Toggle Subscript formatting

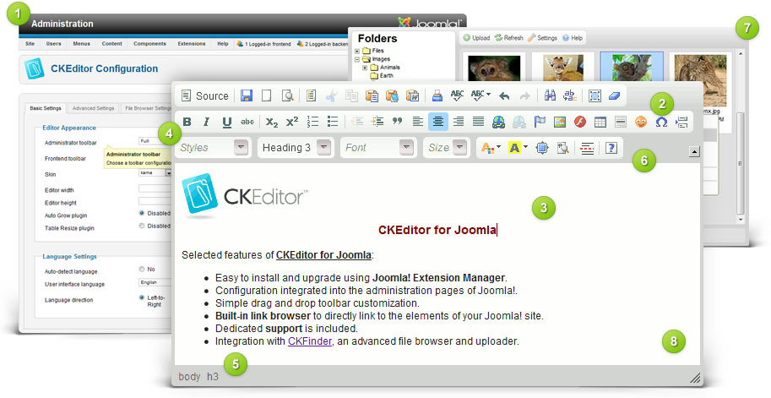point(272,122)
